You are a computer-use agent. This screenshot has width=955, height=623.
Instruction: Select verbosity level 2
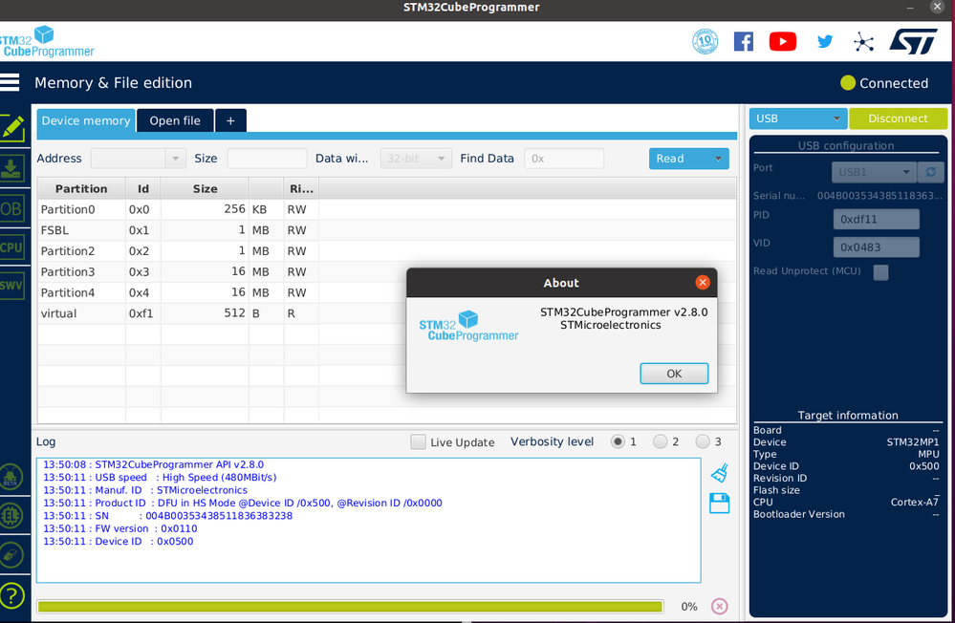(661, 441)
